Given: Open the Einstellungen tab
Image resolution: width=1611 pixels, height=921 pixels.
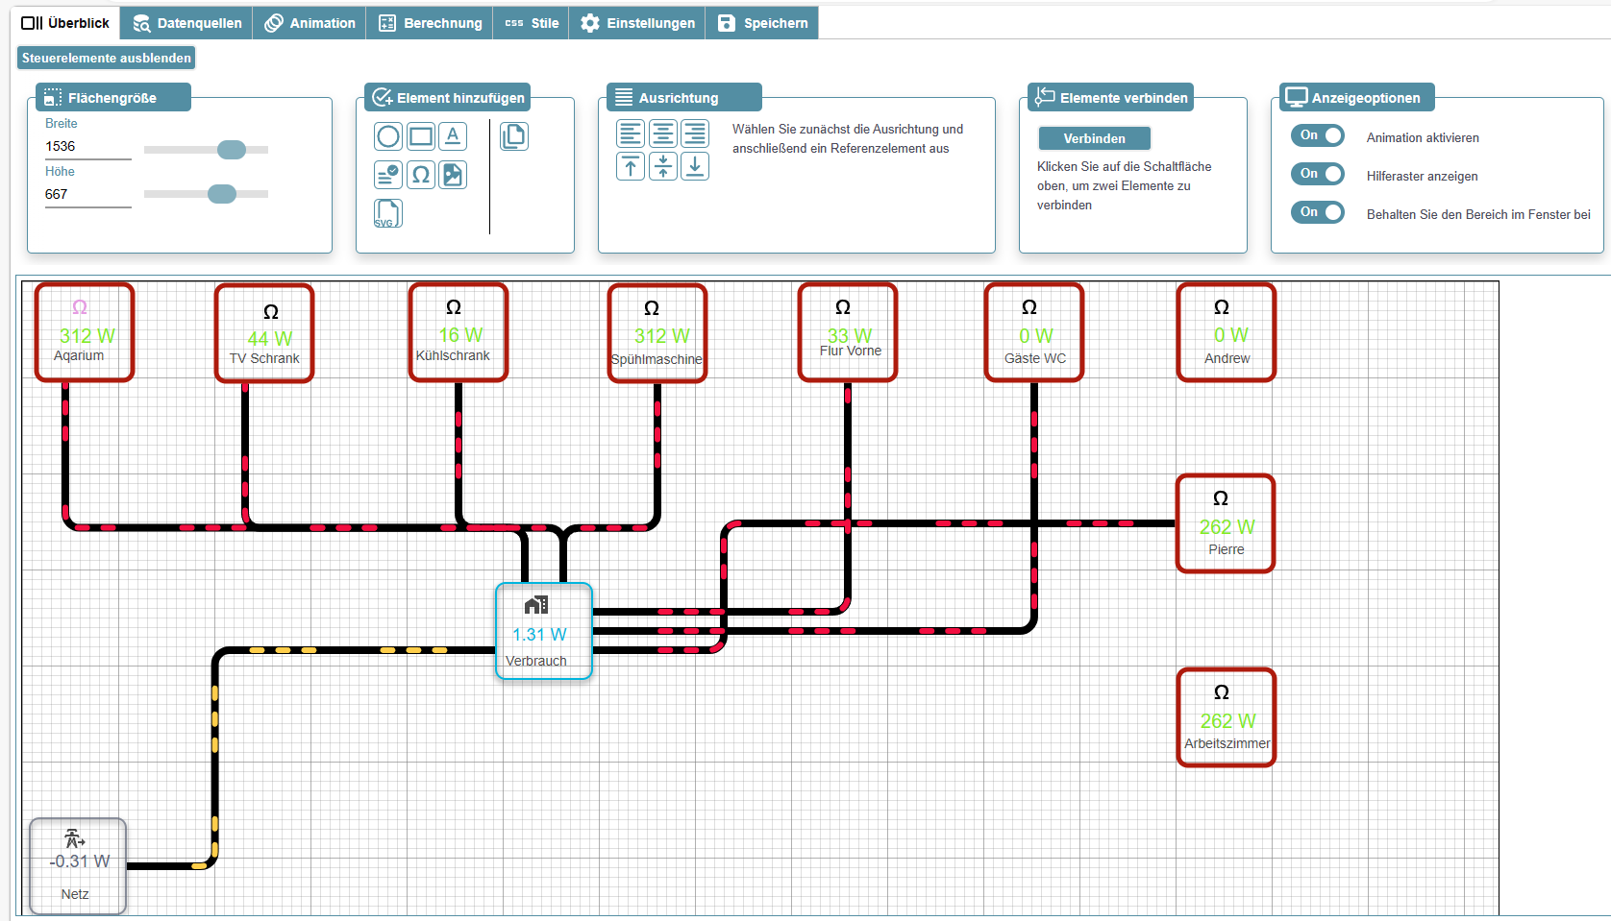Looking at the screenshot, I should coord(637,23).
